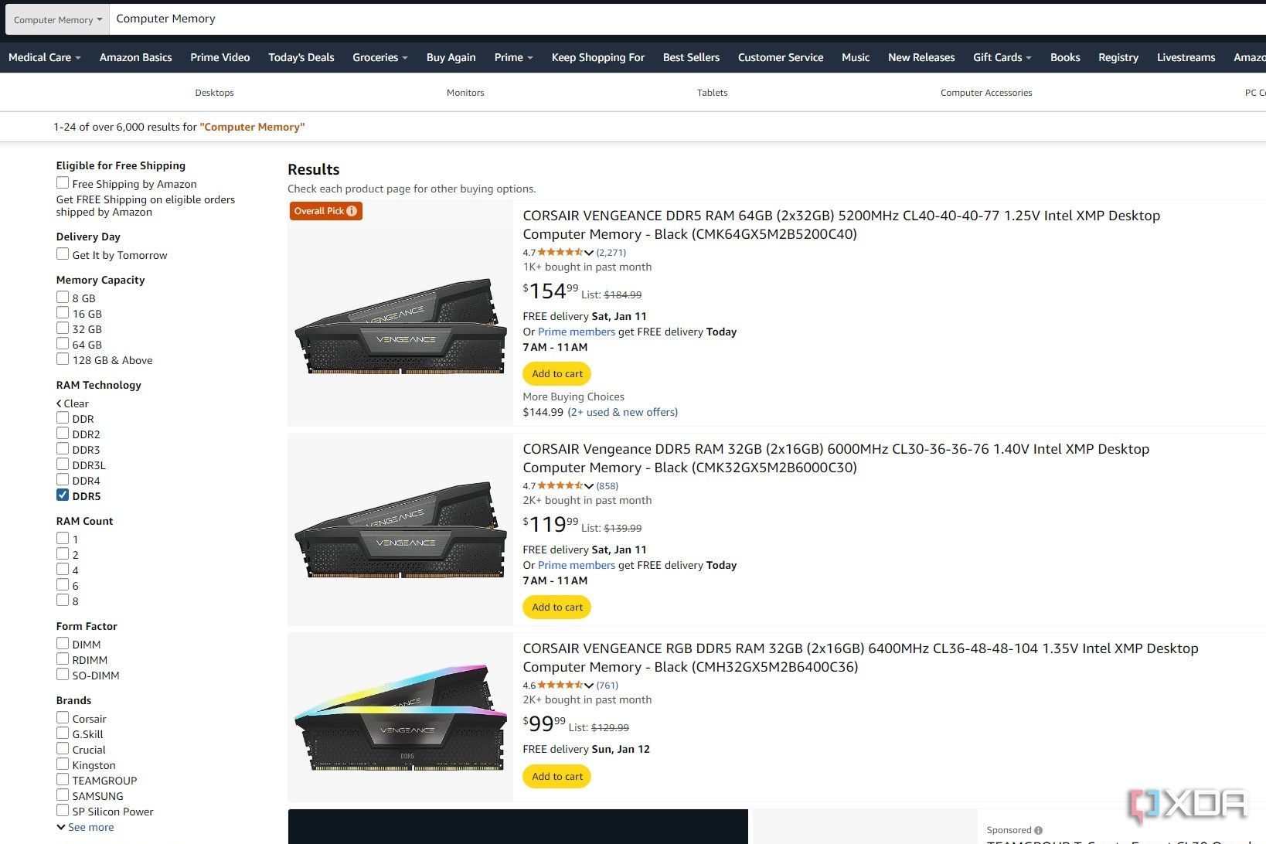Click star rating of the RGB 6400MHz listing
Viewport: 1266px width, 844px height.
pyautogui.click(x=560, y=685)
